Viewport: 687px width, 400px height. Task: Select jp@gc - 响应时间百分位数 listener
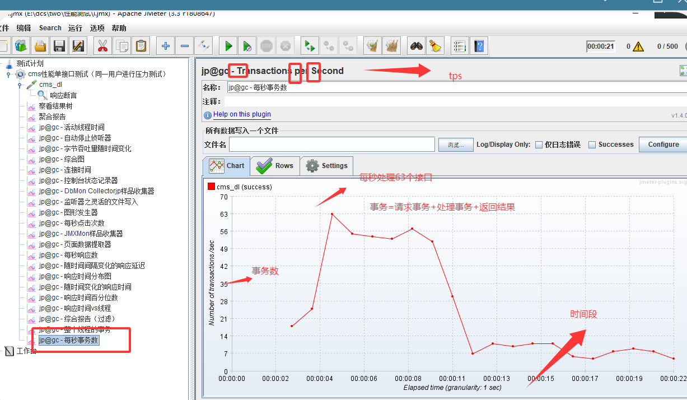tap(78, 297)
